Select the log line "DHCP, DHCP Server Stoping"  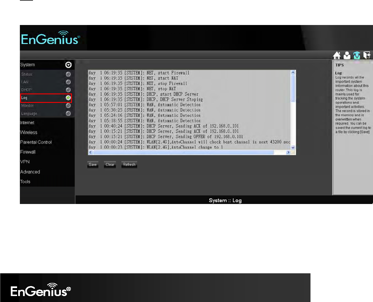[x=146, y=99]
